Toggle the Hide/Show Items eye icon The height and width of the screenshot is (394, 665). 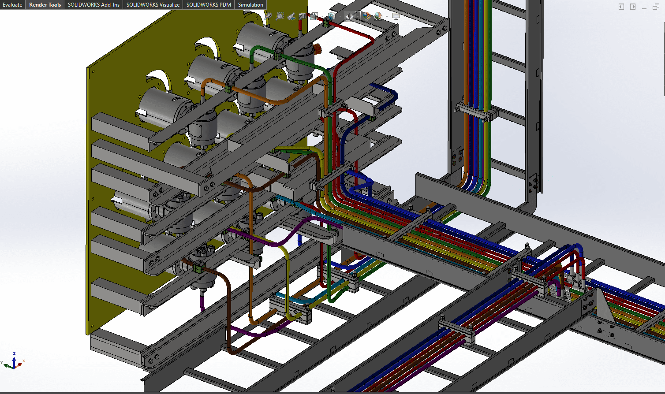(349, 16)
